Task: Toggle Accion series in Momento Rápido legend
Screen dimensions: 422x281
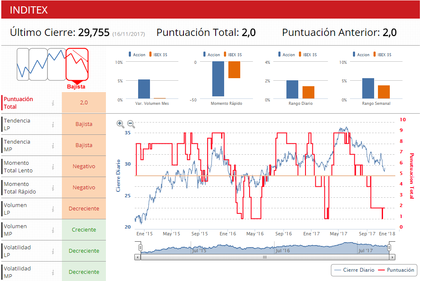Action: pos(211,55)
